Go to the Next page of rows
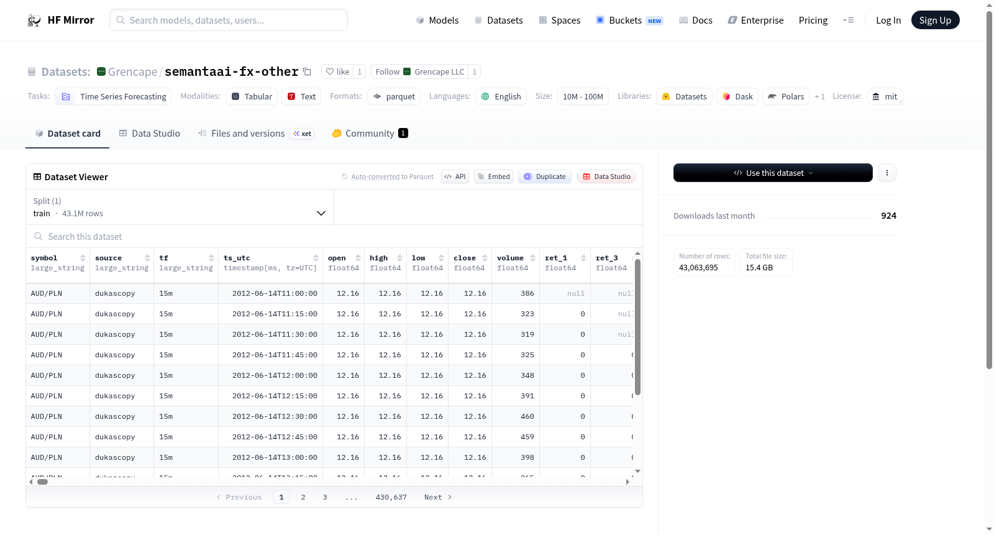The height and width of the screenshot is (535, 994). [438, 497]
